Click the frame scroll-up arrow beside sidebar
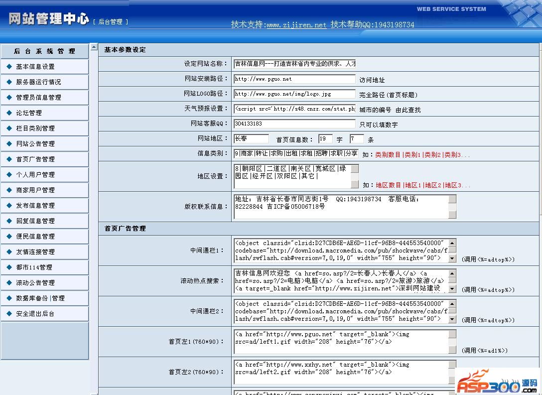 94,47
